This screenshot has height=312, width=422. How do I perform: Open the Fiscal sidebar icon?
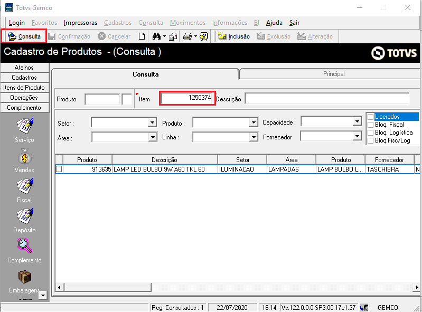coord(25,186)
